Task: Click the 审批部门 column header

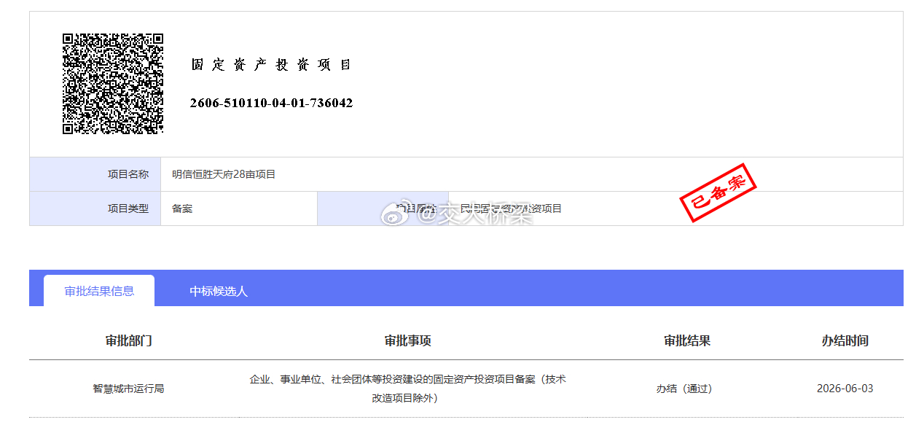Action: (x=128, y=340)
